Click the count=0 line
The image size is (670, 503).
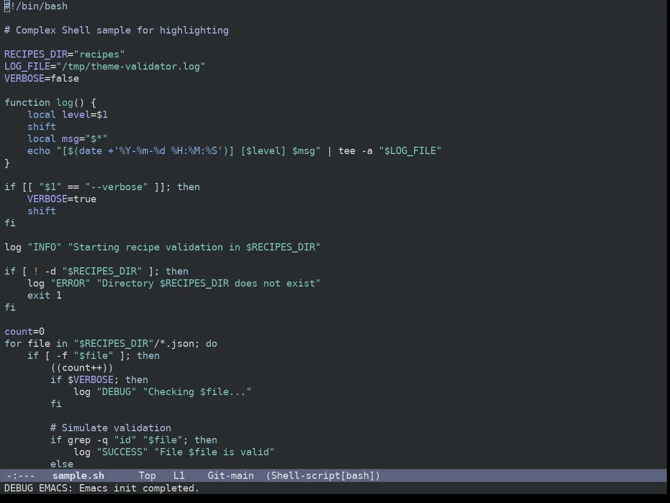coord(25,332)
